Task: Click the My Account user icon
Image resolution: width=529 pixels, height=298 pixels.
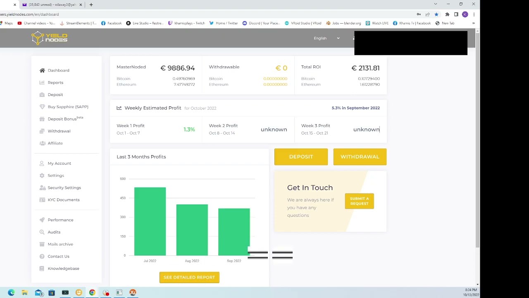Action: 42,163
